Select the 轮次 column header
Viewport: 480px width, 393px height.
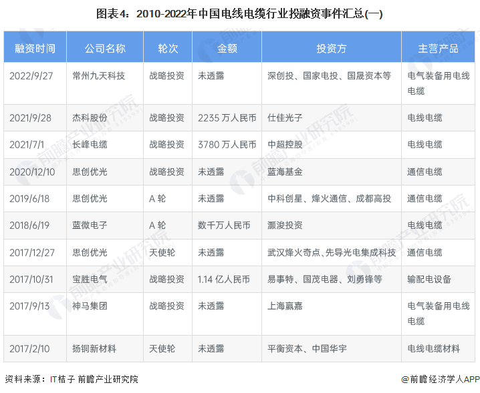pos(166,49)
